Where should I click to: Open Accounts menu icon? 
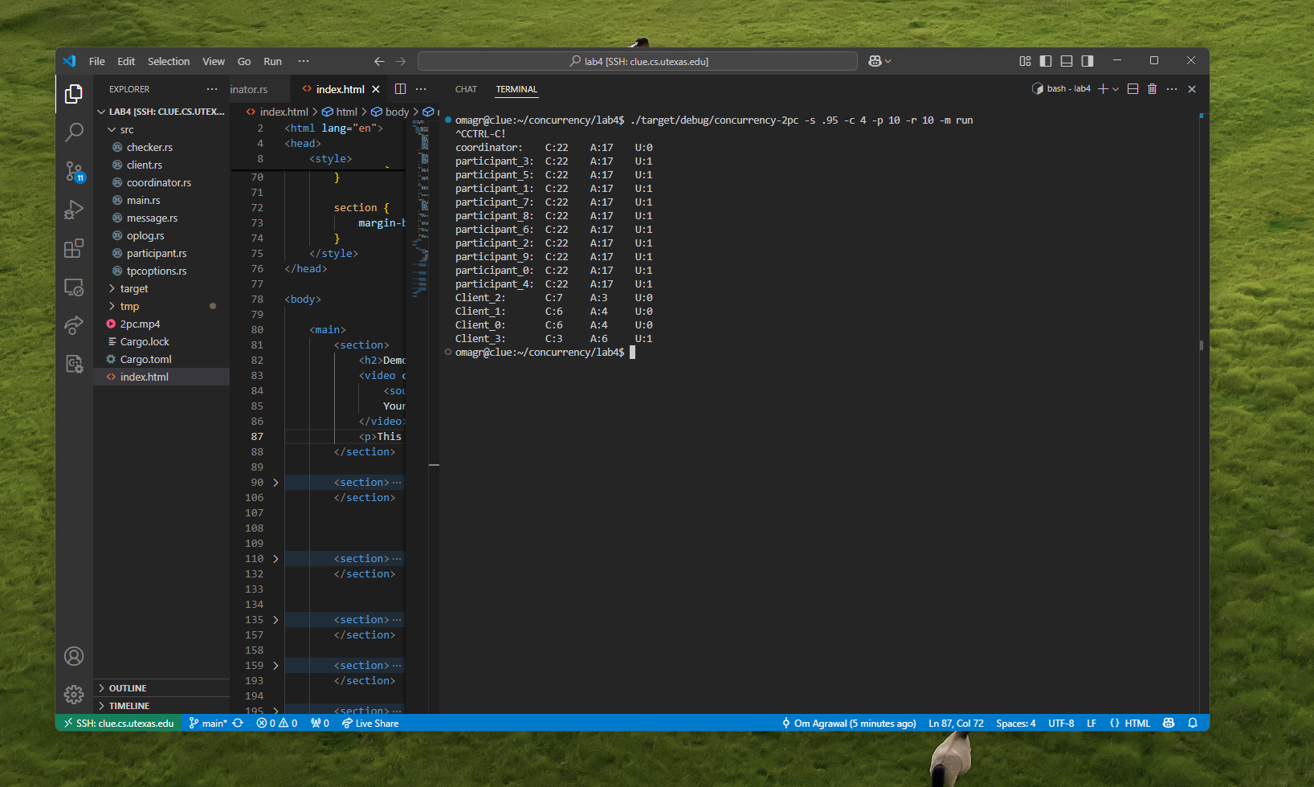coord(74,656)
